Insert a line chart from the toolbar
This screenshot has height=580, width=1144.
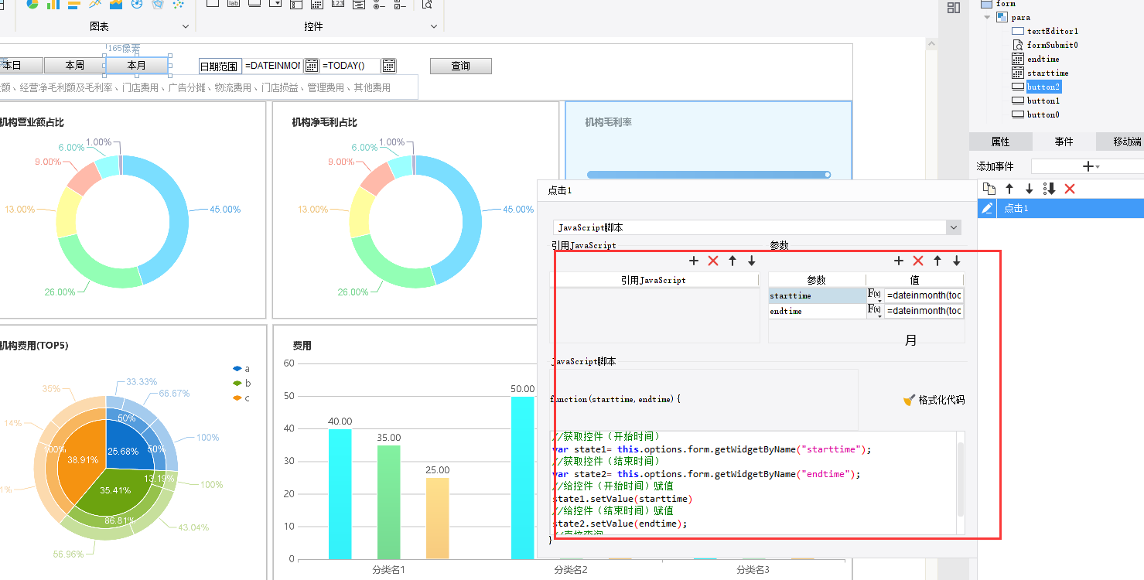pyautogui.click(x=95, y=4)
